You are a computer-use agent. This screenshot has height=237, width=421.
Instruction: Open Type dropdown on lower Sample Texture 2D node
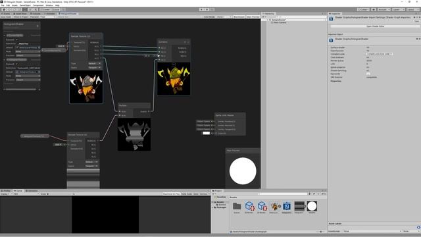[x=92, y=162]
